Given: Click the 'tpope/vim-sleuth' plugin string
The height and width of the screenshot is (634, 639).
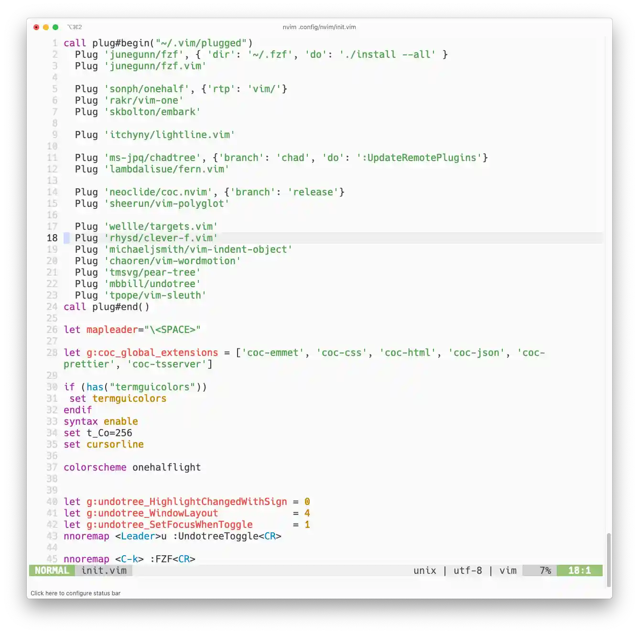Looking at the screenshot, I should [x=155, y=295].
